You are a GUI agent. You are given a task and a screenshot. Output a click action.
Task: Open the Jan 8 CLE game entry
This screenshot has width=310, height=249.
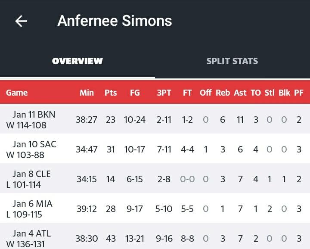point(155,179)
